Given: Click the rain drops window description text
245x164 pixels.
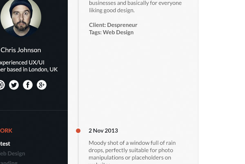Looking at the screenshot, I should pyautogui.click(x=132, y=150).
